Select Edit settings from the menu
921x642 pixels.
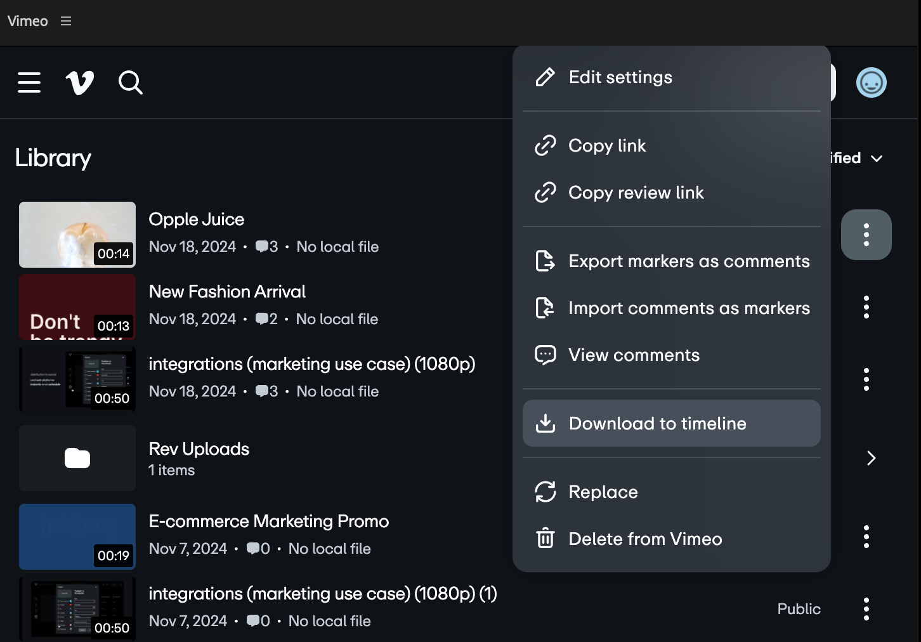620,77
